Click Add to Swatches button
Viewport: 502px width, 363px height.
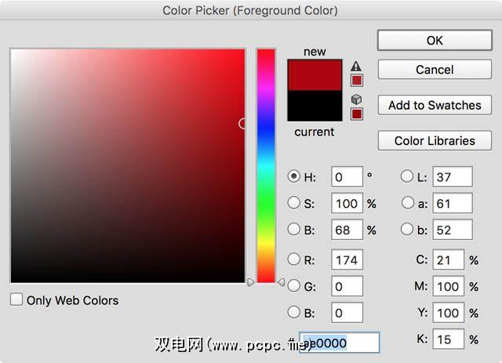click(435, 105)
